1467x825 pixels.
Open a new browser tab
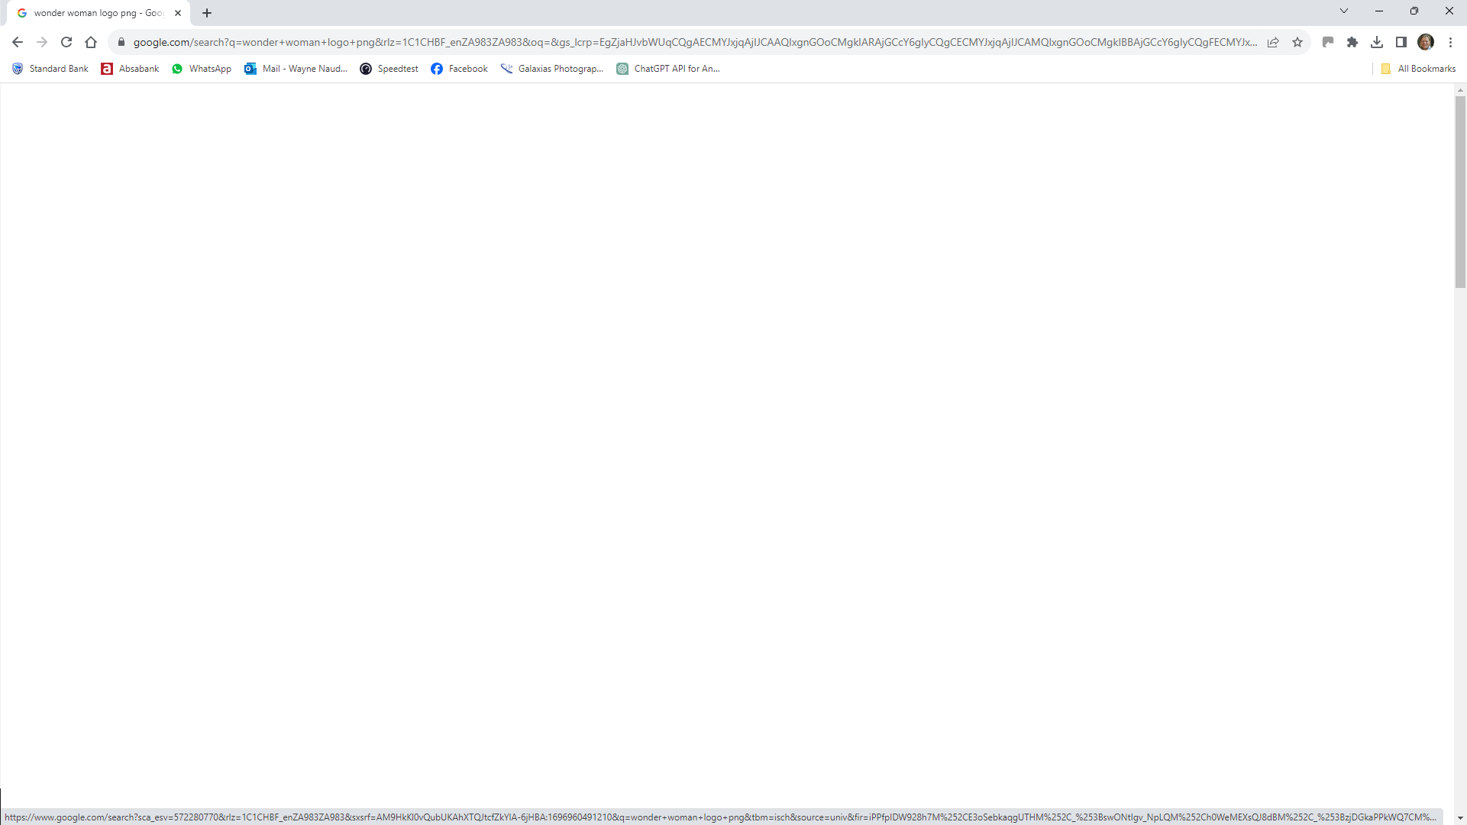click(206, 12)
